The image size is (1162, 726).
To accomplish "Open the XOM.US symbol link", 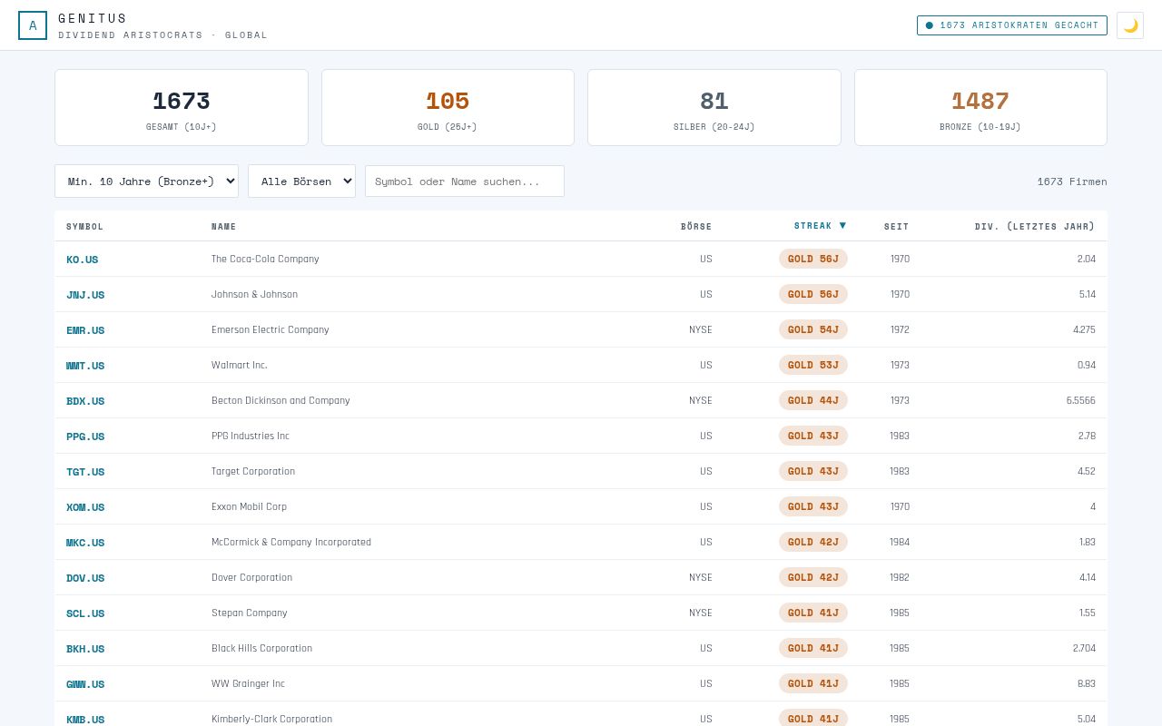I will (x=85, y=507).
